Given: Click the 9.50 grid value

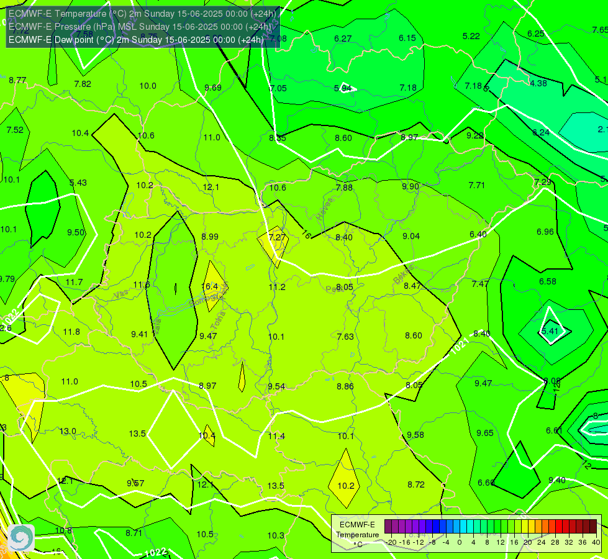Looking at the screenshot, I should click(x=76, y=232).
